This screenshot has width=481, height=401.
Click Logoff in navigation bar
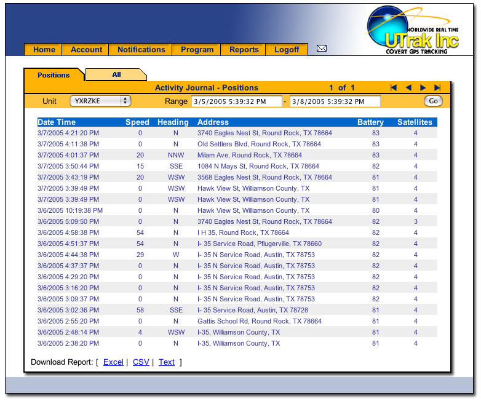tap(287, 50)
